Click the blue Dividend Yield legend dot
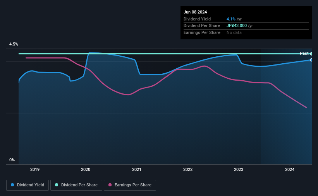 12,185
